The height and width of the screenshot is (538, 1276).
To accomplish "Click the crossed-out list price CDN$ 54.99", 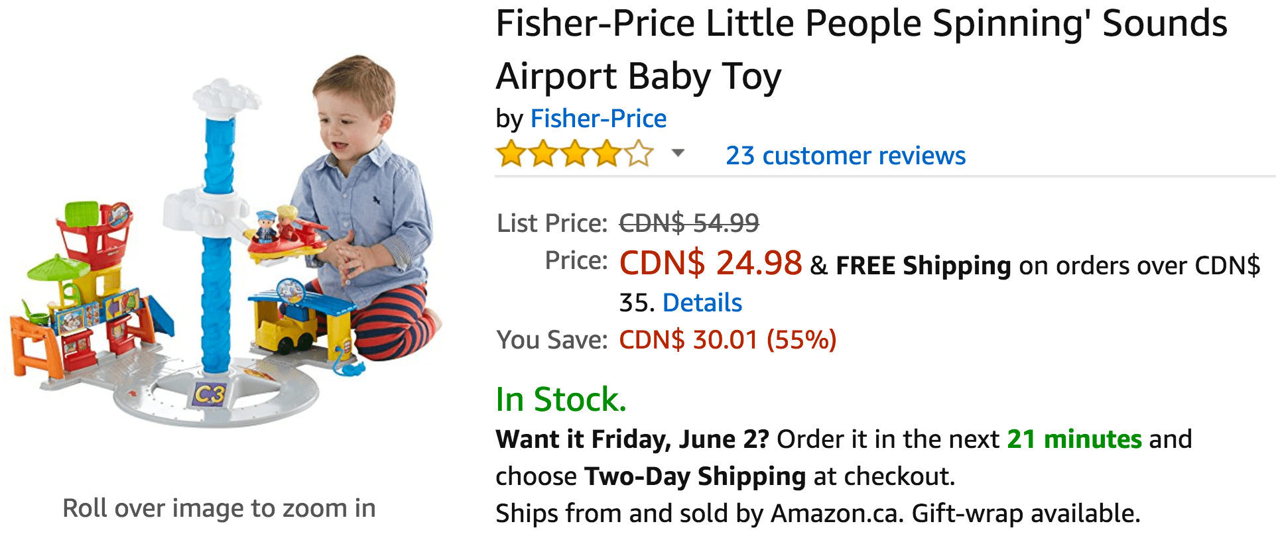I will [689, 223].
